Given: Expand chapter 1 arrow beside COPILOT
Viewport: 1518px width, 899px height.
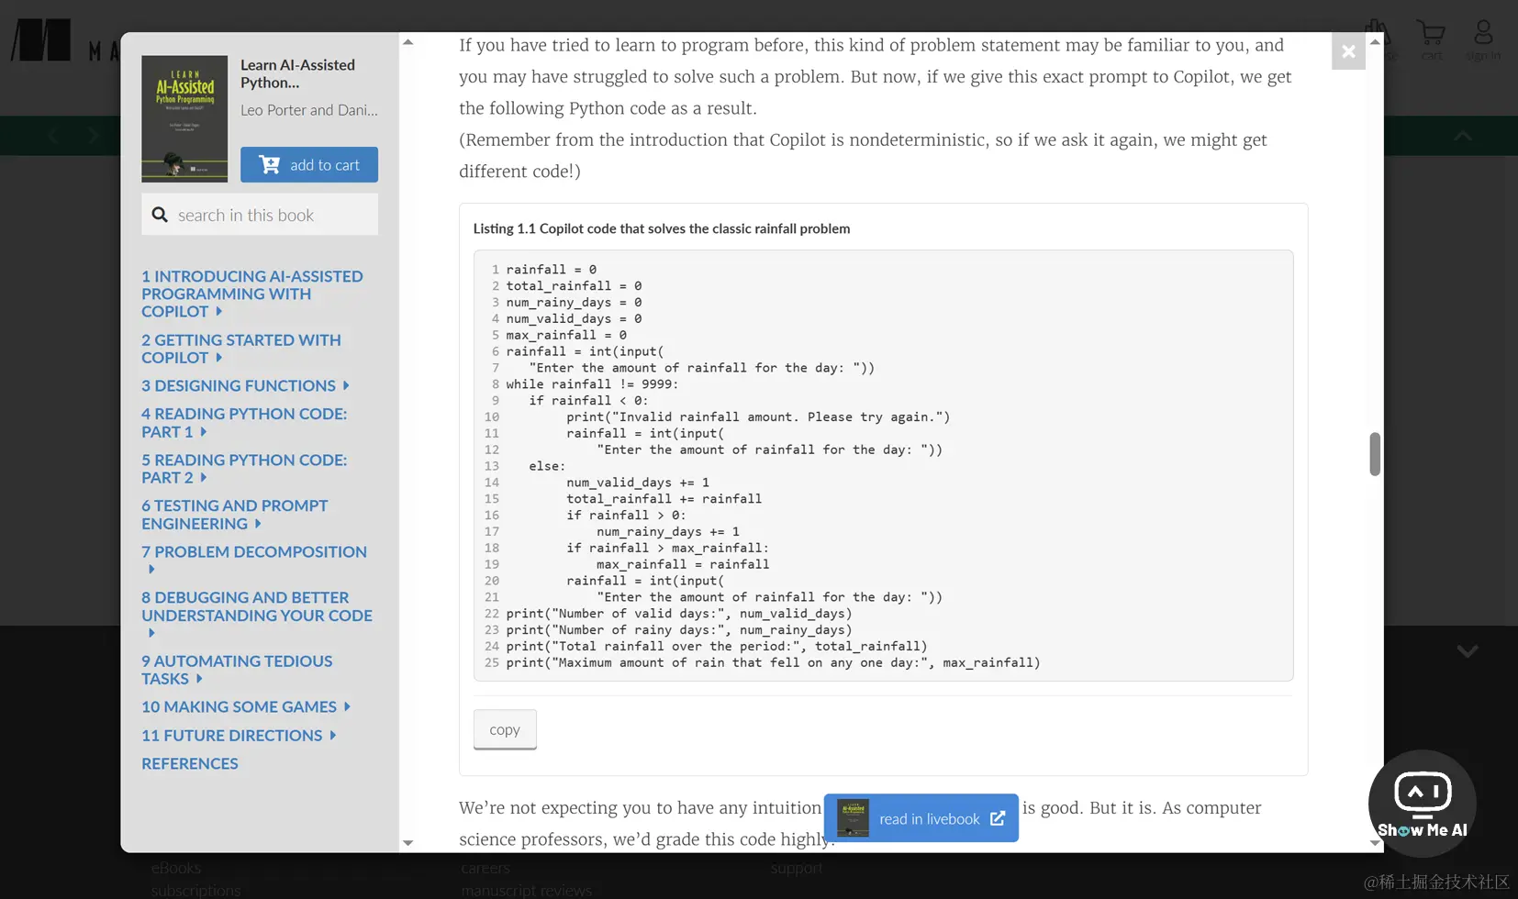Looking at the screenshot, I should [x=218, y=312].
